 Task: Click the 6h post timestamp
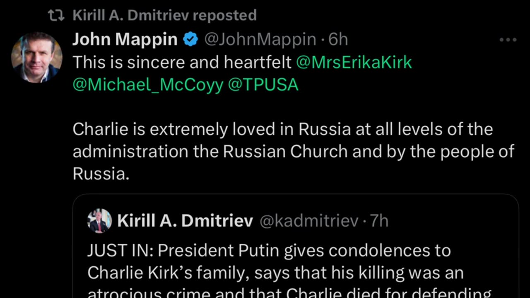coord(338,40)
